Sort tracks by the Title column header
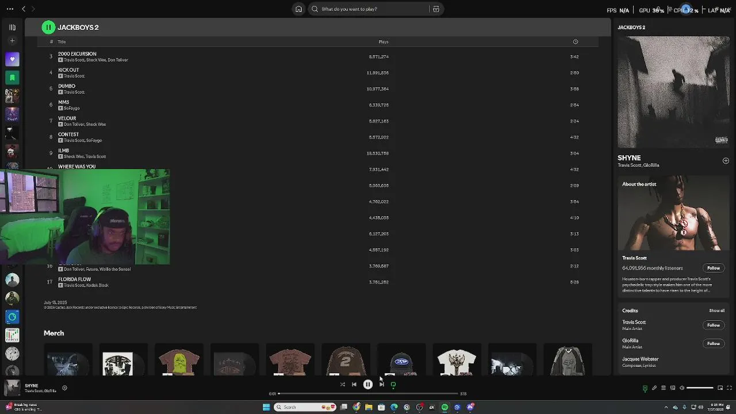The height and width of the screenshot is (414, 736). click(x=62, y=42)
